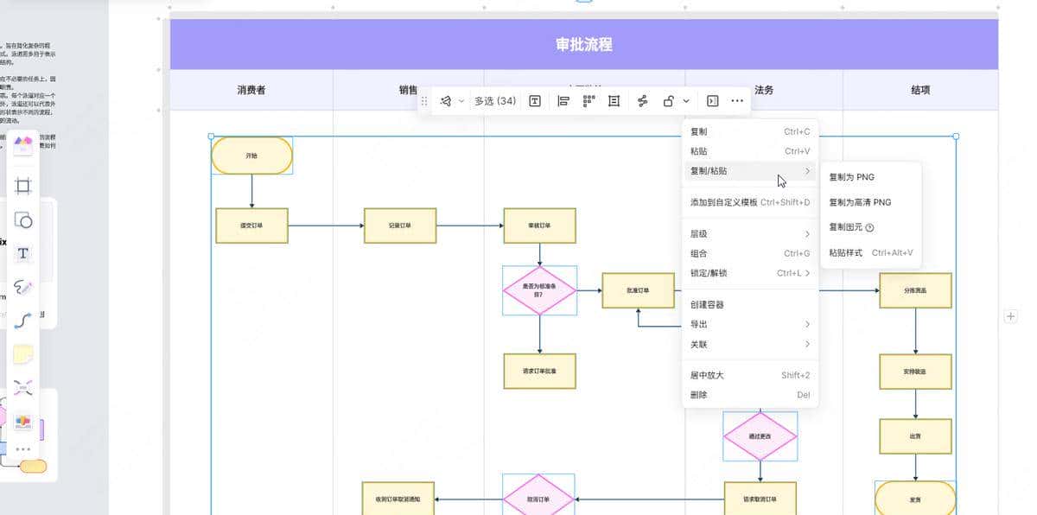1037x515 pixels.
Task: Toggle the lock icon in the floating toolbar
Action: point(668,101)
